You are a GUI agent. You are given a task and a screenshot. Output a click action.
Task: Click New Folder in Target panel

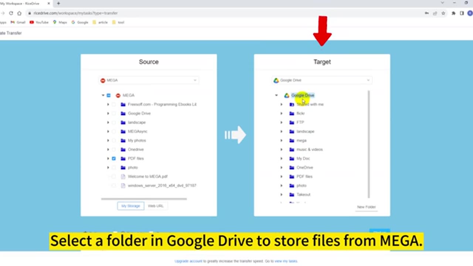(x=366, y=207)
